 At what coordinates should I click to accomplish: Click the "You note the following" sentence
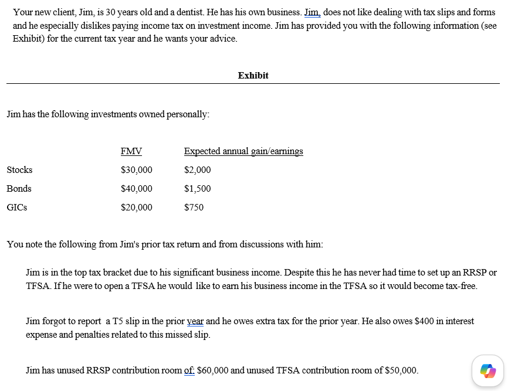tap(165, 244)
